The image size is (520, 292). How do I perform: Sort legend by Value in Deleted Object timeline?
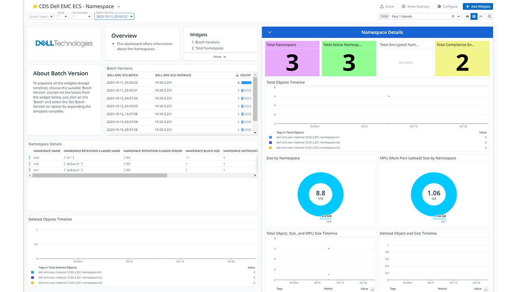click(x=478, y=289)
